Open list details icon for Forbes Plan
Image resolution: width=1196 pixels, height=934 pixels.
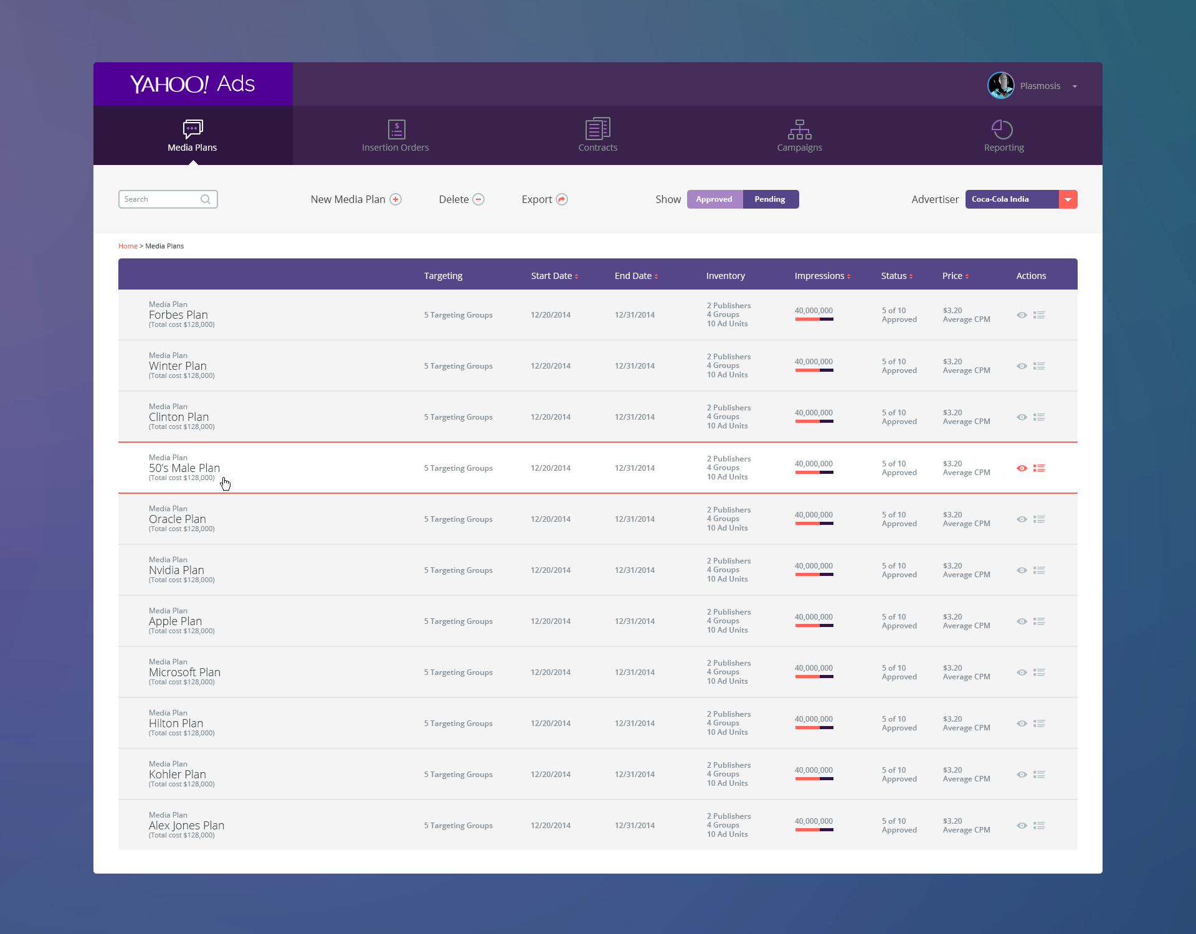tap(1039, 315)
